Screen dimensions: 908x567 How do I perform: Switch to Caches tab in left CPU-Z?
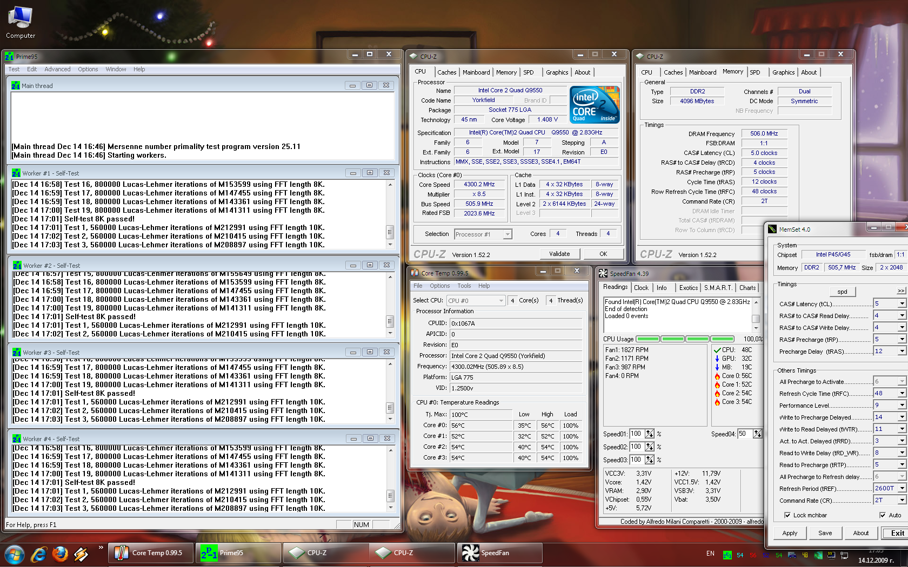(446, 72)
